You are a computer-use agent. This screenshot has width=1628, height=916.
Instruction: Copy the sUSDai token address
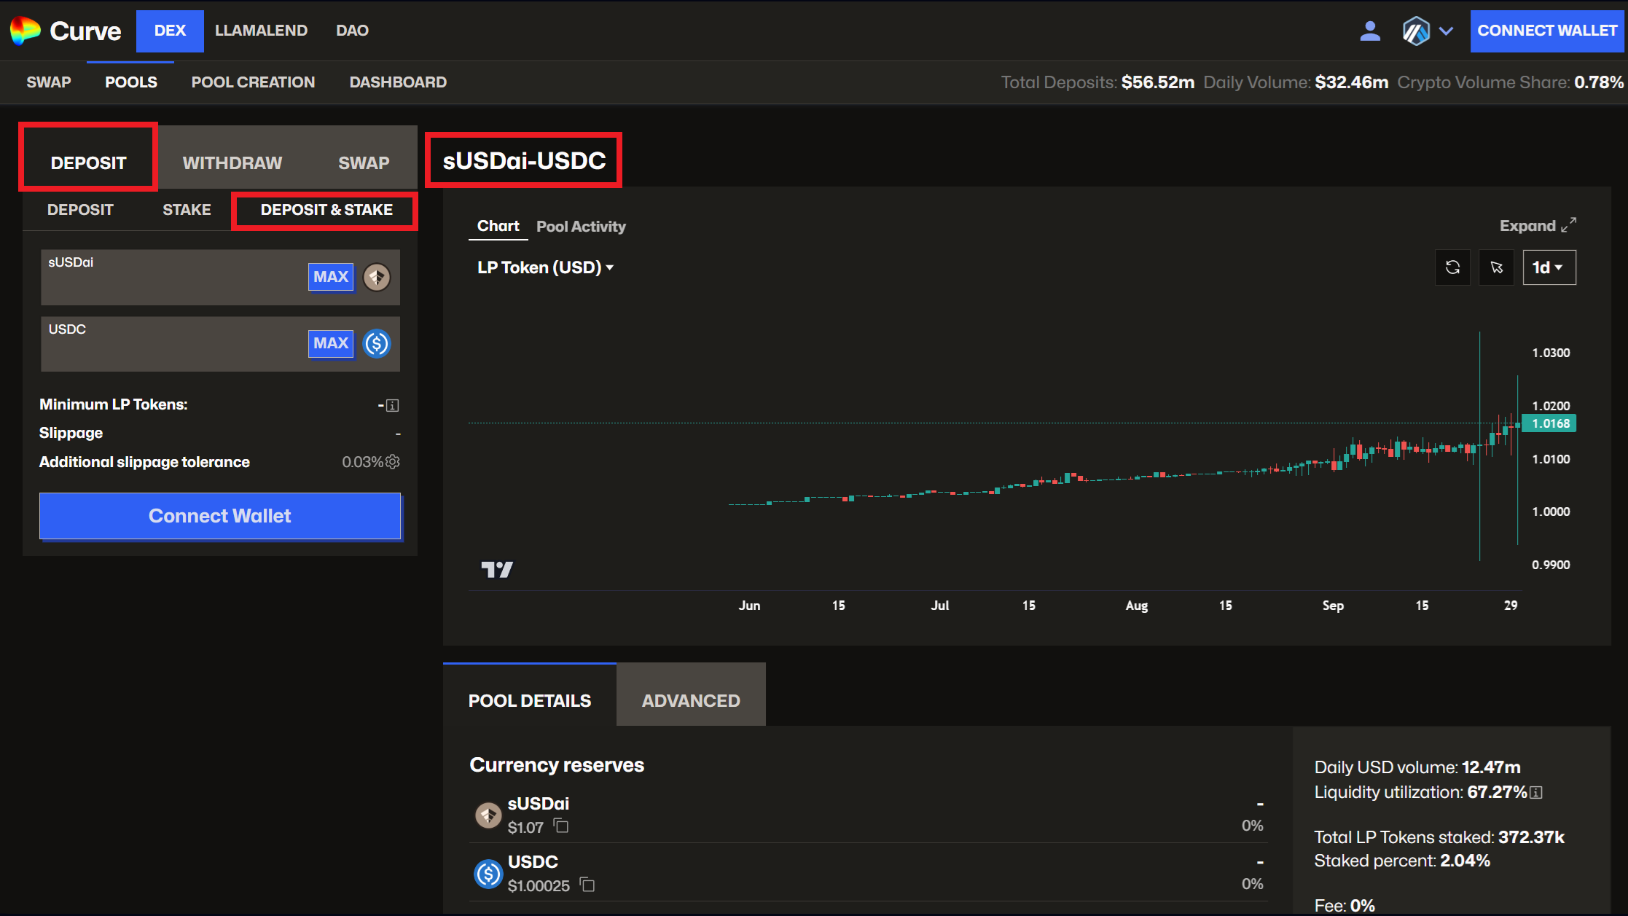click(561, 826)
